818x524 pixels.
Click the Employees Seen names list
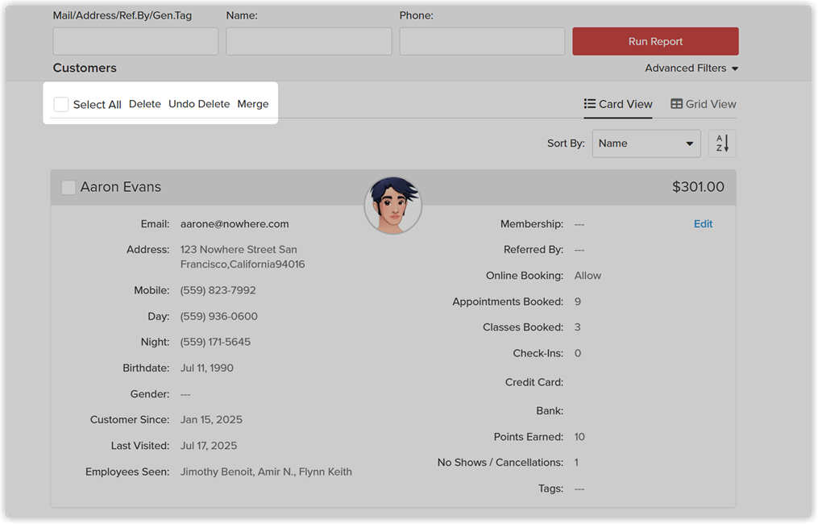point(266,472)
